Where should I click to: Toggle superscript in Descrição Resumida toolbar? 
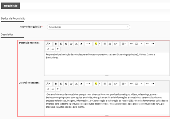click(71, 44)
